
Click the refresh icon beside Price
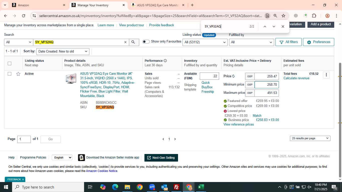233,76
